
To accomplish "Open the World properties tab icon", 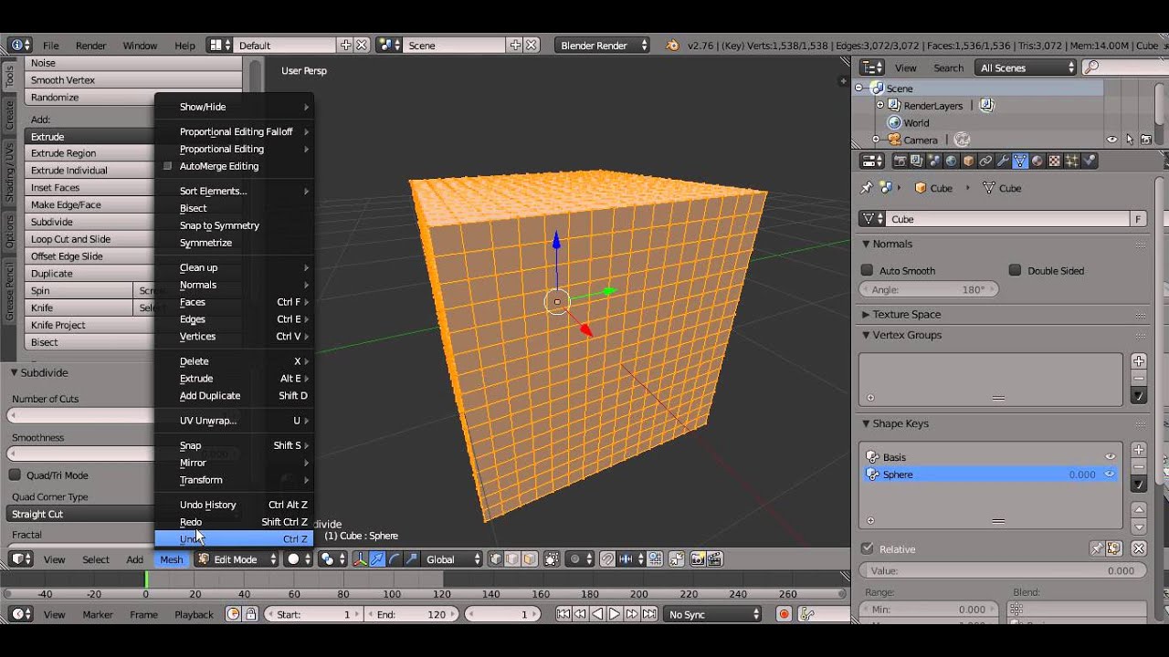I will 951,161.
